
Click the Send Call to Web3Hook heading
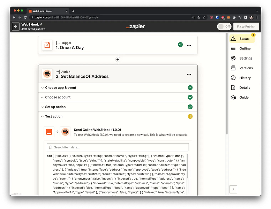[97, 130]
